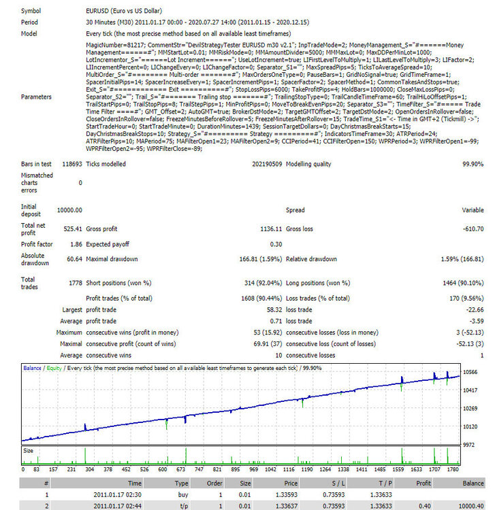Click the Period value starting with 30 Minutes (M30)
Viewport: 495px width, 510px height.
click(x=197, y=22)
